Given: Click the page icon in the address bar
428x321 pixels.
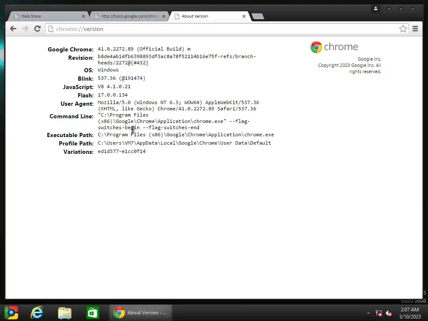Looking at the screenshot, I should point(51,29).
